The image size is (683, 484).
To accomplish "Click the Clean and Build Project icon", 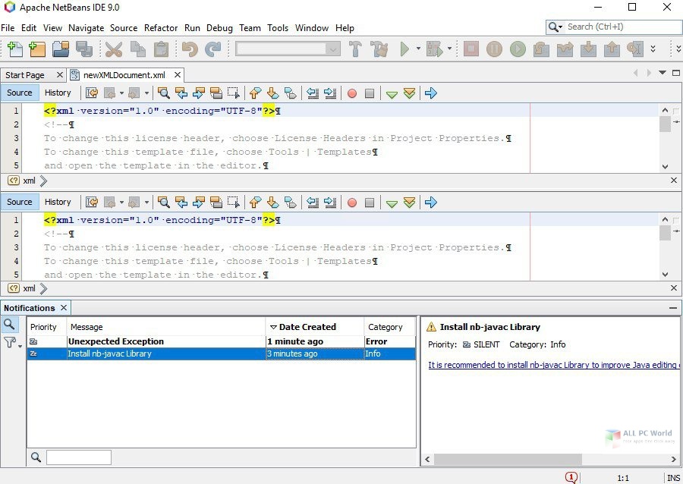I will pyautogui.click(x=379, y=49).
